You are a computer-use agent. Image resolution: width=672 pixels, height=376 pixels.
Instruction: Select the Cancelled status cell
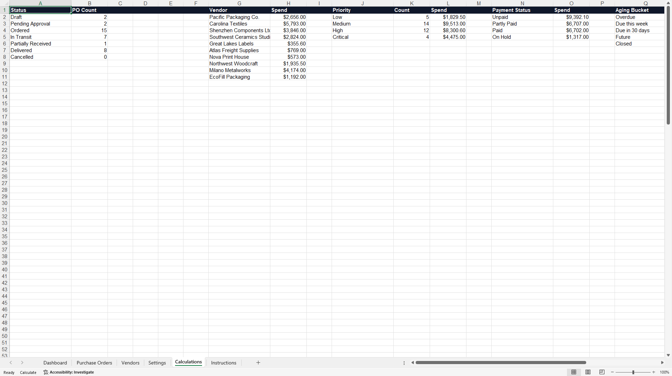pyautogui.click(x=40, y=57)
